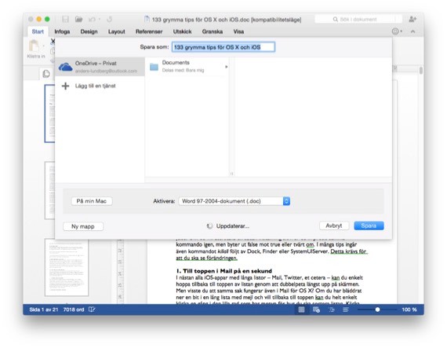Click the Sök i dokument search field
Screen dimensions: 447x348
pos(358,19)
